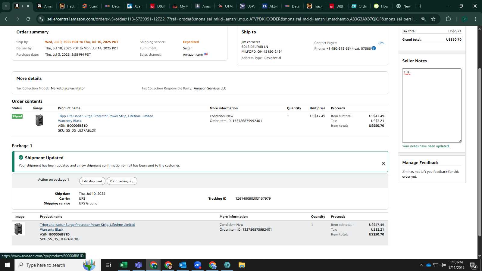Close the active Amazon order tab
The image size is (482, 271).
28,6
